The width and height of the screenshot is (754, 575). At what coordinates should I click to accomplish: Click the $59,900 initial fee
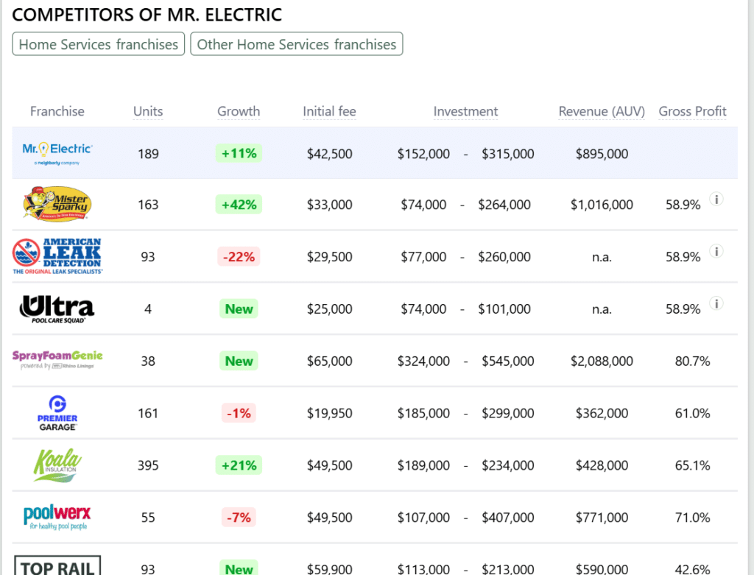click(329, 569)
